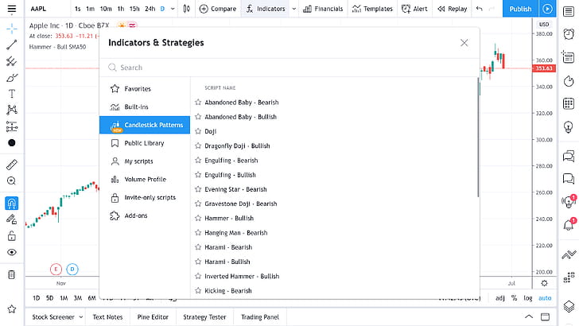Select the magnet mode tool in left toolbar

click(x=11, y=202)
